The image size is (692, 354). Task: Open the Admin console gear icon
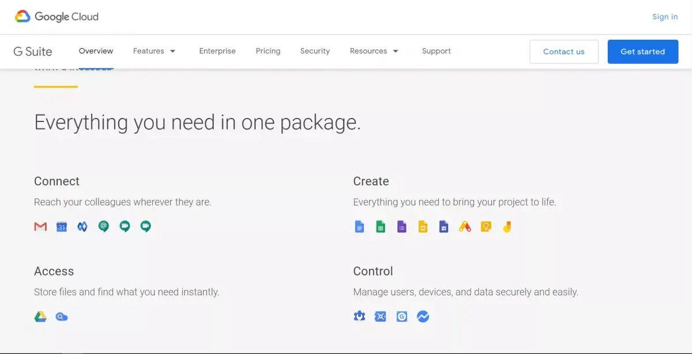point(359,316)
